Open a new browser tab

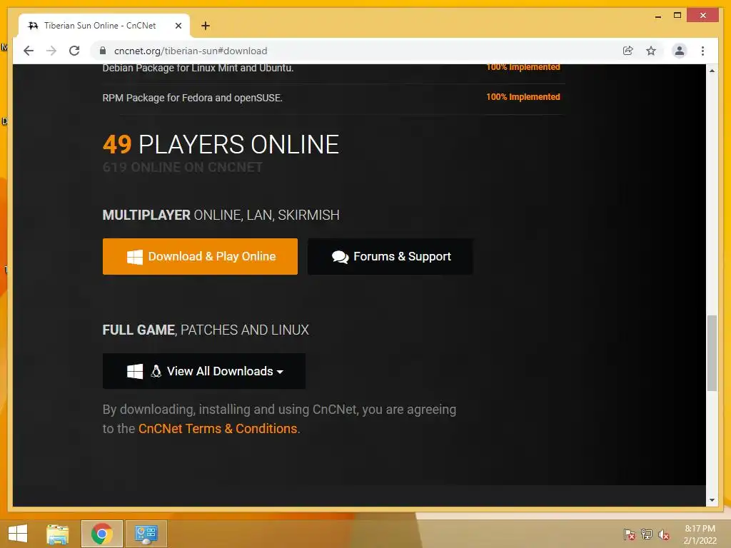click(x=206, y=26)
